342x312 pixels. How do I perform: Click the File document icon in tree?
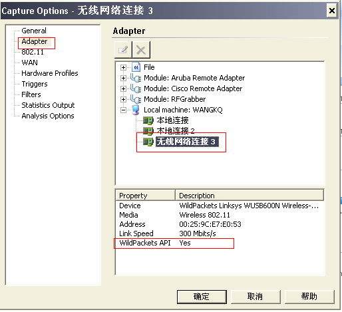(x=136, y=67)
